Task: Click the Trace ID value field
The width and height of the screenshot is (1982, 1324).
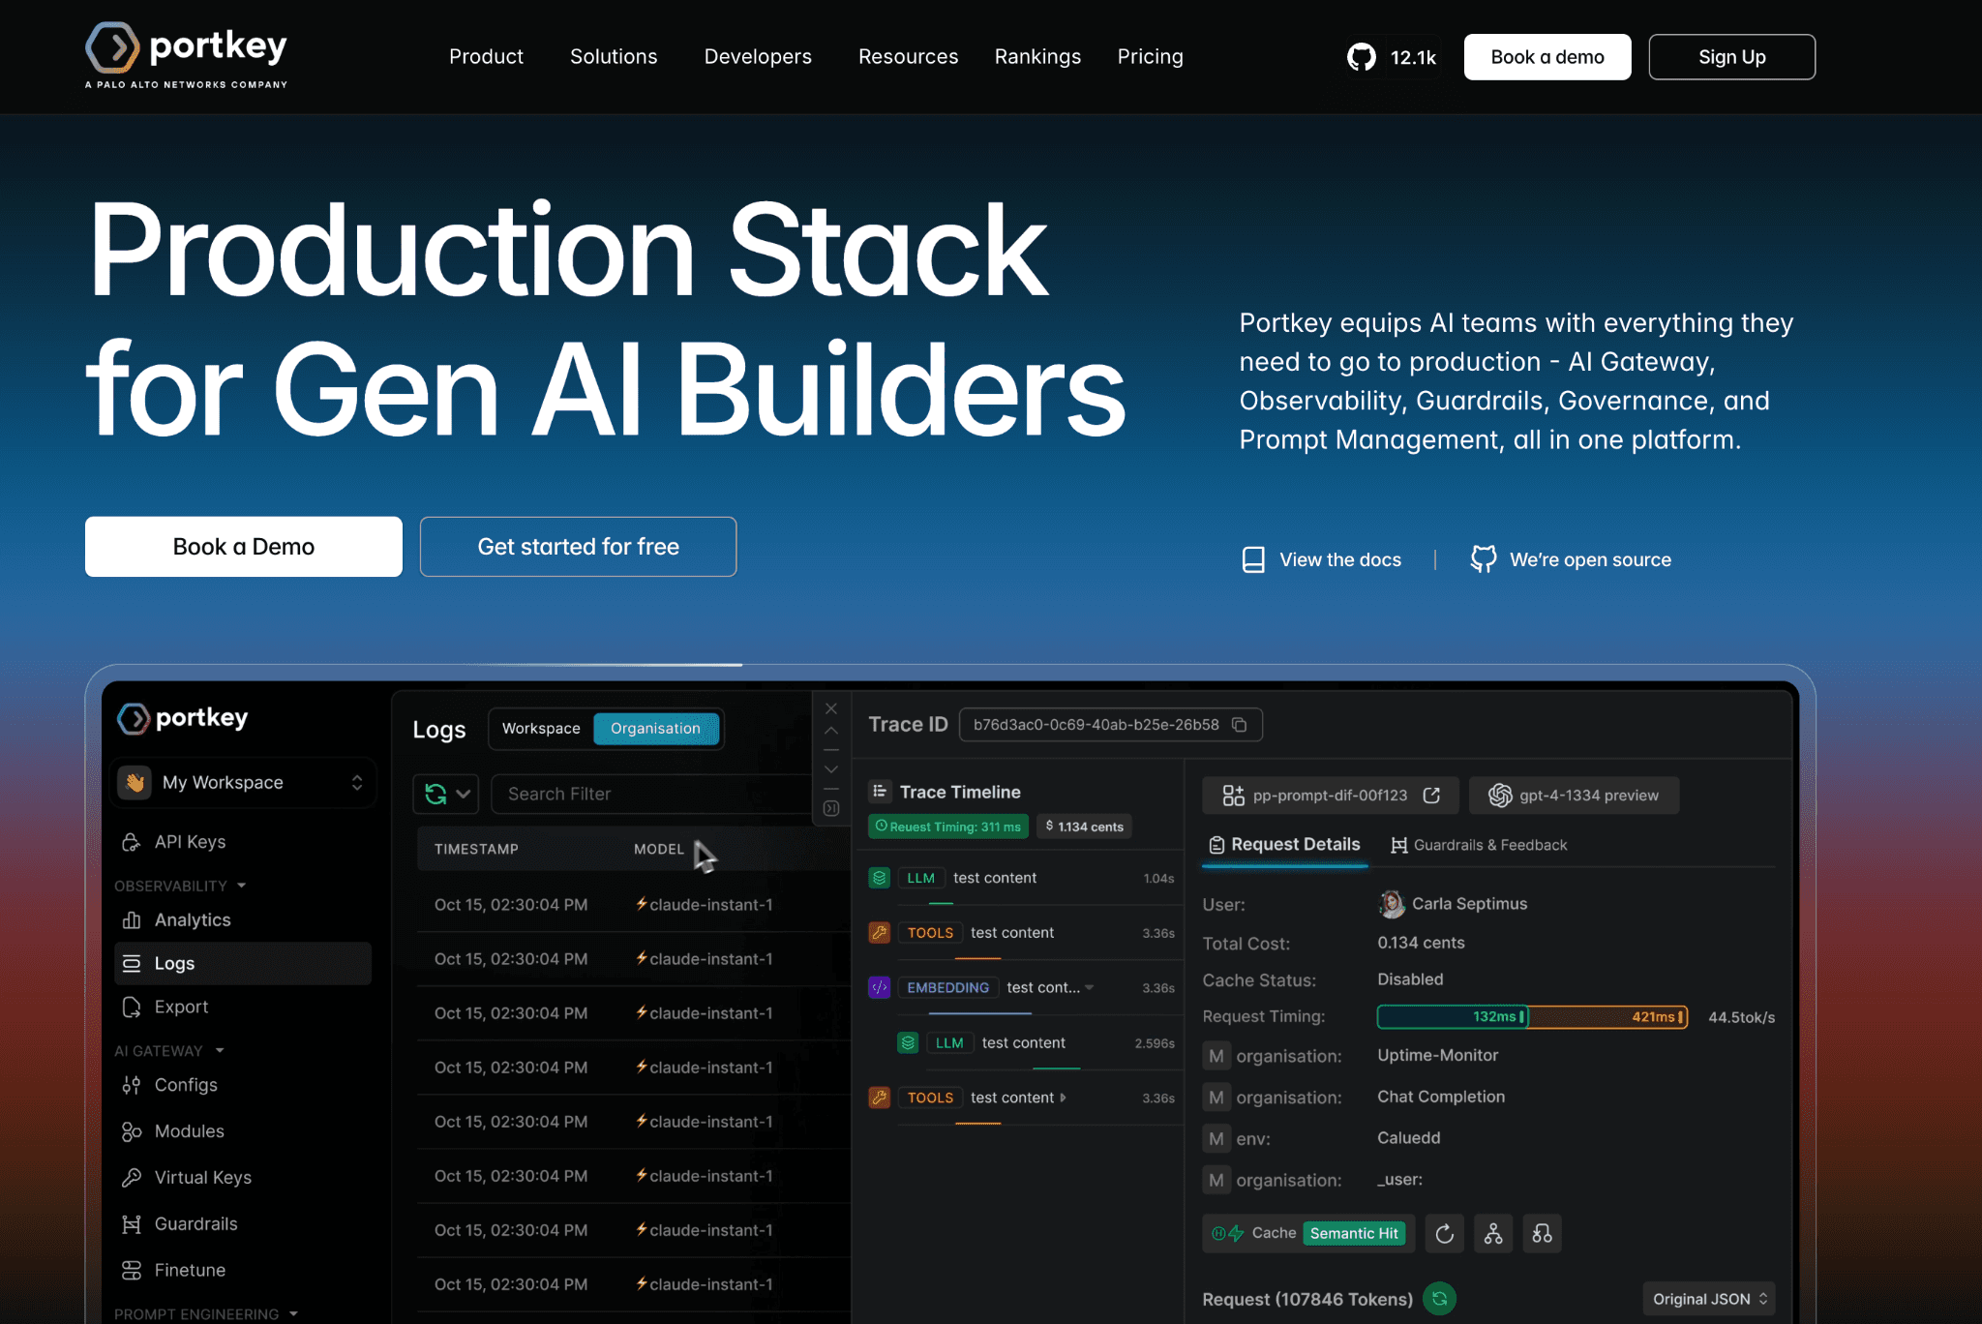Action: point(1110,725)
